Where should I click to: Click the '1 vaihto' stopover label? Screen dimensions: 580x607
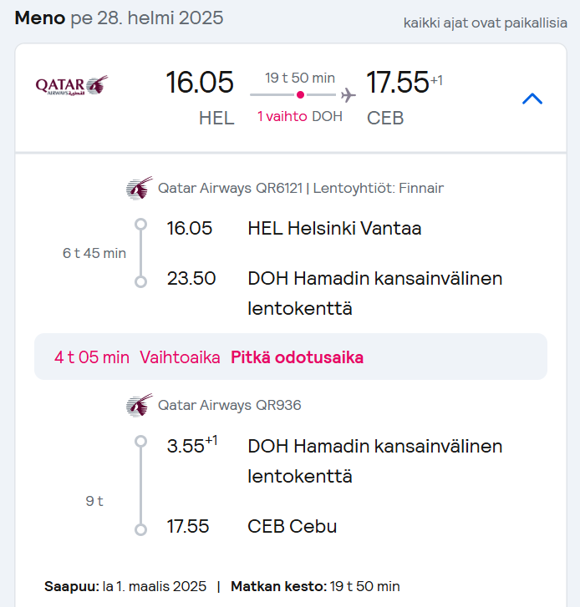point(282,117)
